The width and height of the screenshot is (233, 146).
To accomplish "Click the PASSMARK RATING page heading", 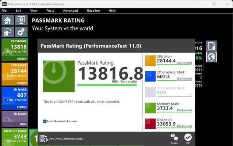I will [x=58, y=20].
